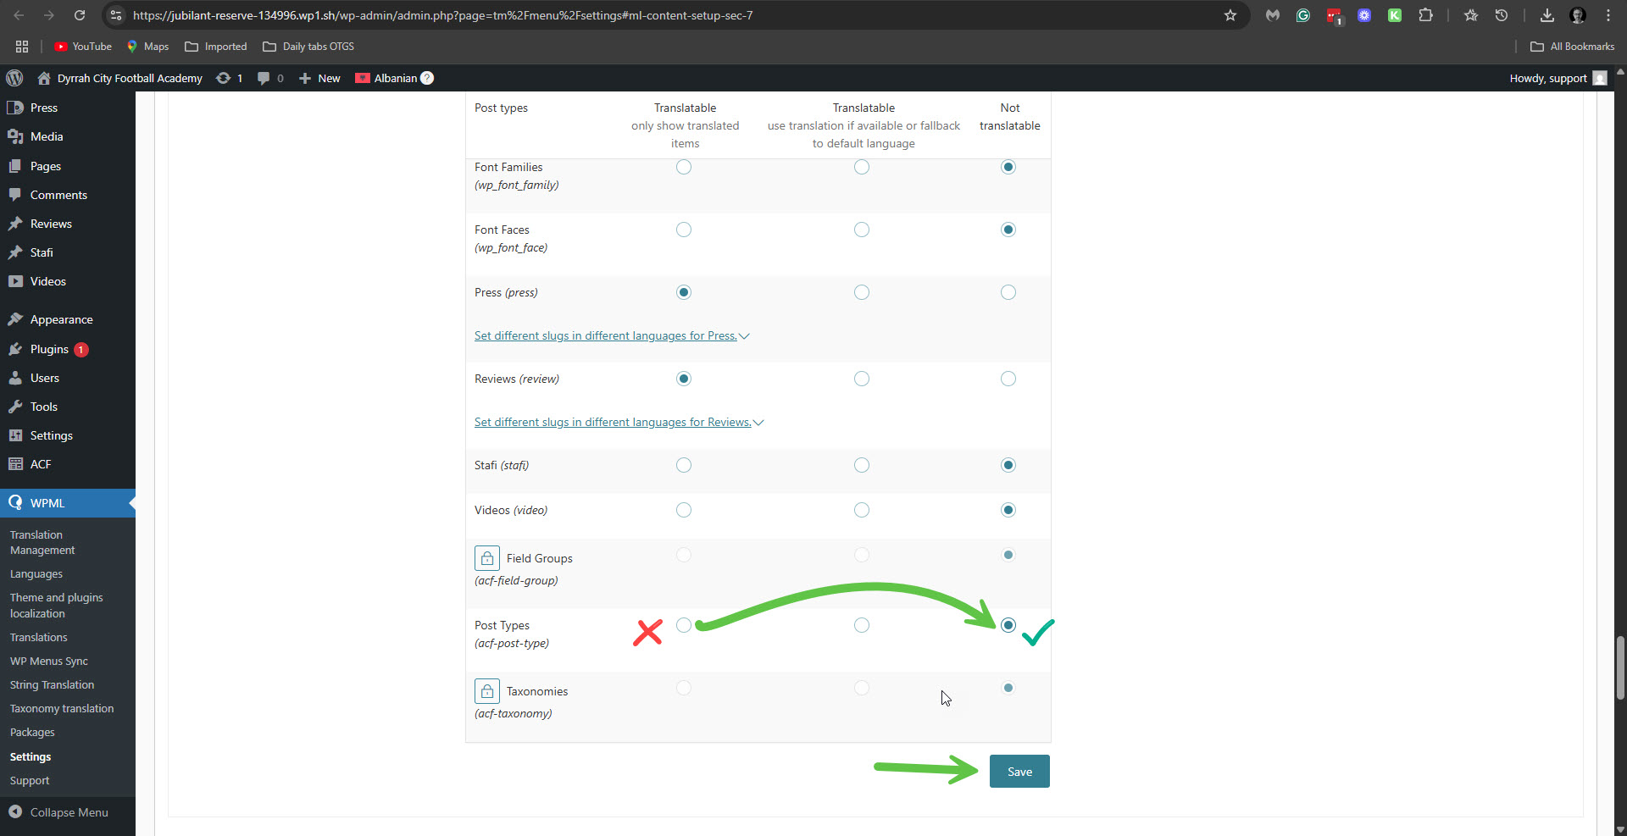Click the browser address bar URL

coord(442,15)
